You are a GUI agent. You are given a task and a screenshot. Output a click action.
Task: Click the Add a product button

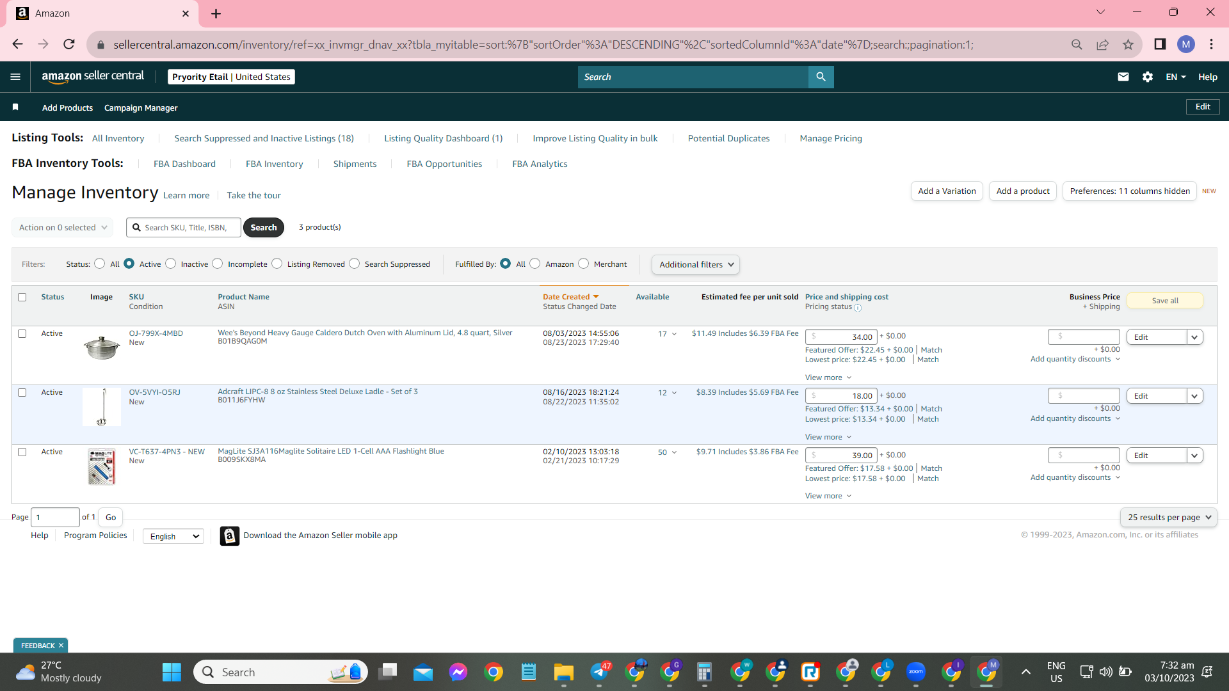[x=1023, y=191]
